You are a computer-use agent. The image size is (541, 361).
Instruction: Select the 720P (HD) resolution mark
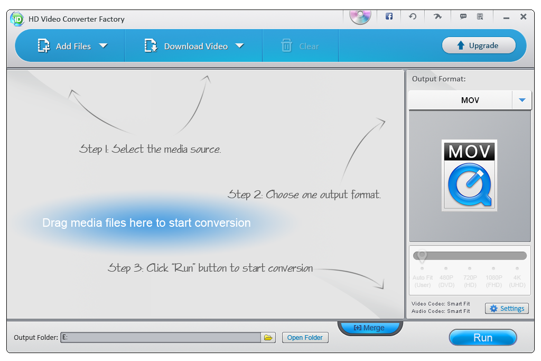coord(470,278)
